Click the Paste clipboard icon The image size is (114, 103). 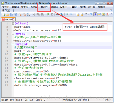pyautogui.click(x=42, y=14)
